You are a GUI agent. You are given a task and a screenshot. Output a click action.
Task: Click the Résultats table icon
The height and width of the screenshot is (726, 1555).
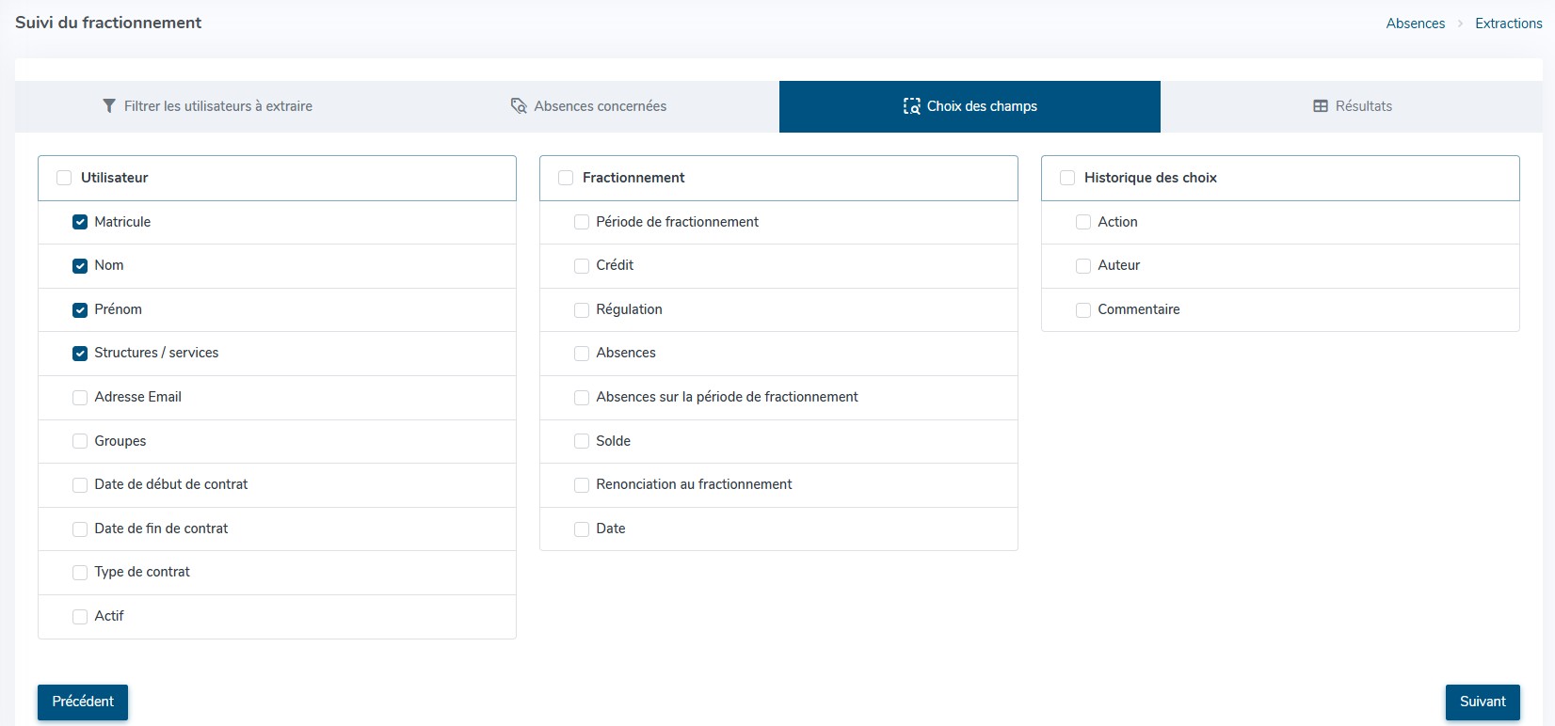tap(1321, 106)
